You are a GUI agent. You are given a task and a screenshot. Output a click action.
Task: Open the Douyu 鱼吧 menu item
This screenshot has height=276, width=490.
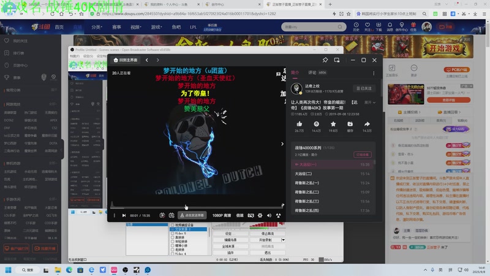click(176, 27)
